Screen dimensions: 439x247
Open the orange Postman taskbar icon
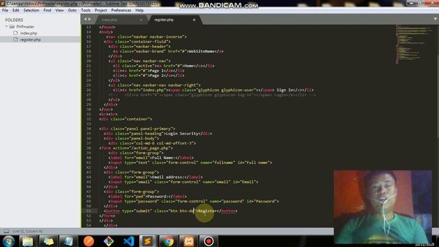click(x=88, y=242)
